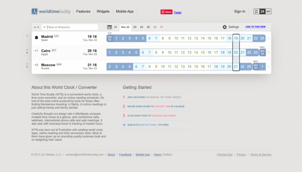Select the red date tab 27
The image size is (302, 172).
pos(162,27)
